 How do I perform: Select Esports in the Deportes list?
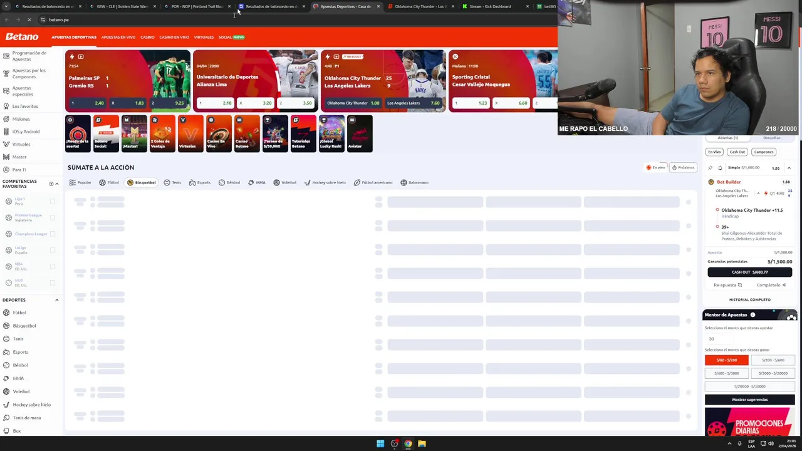click(x=20, y=352)
